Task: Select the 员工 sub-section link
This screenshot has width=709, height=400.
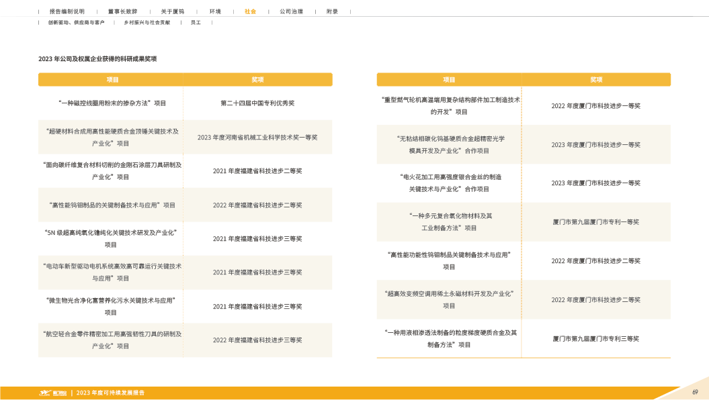Action: tap(196, 22)
